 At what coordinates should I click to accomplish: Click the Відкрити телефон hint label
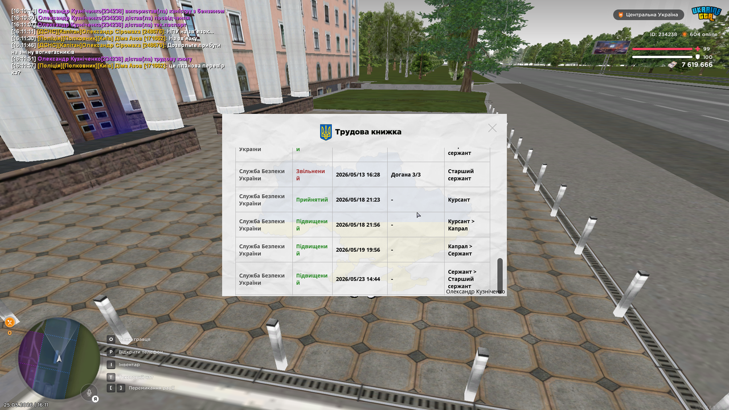tap(141, 352)
